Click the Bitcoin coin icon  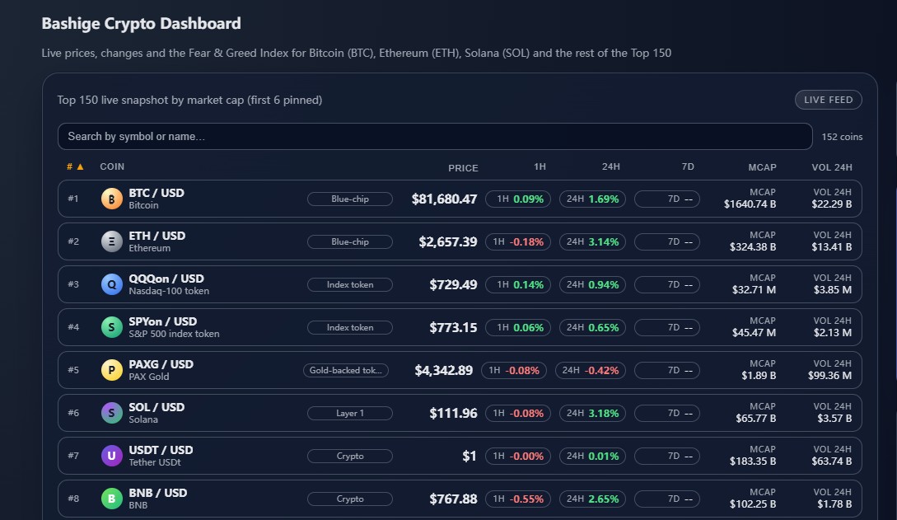[x=111, y=199]
